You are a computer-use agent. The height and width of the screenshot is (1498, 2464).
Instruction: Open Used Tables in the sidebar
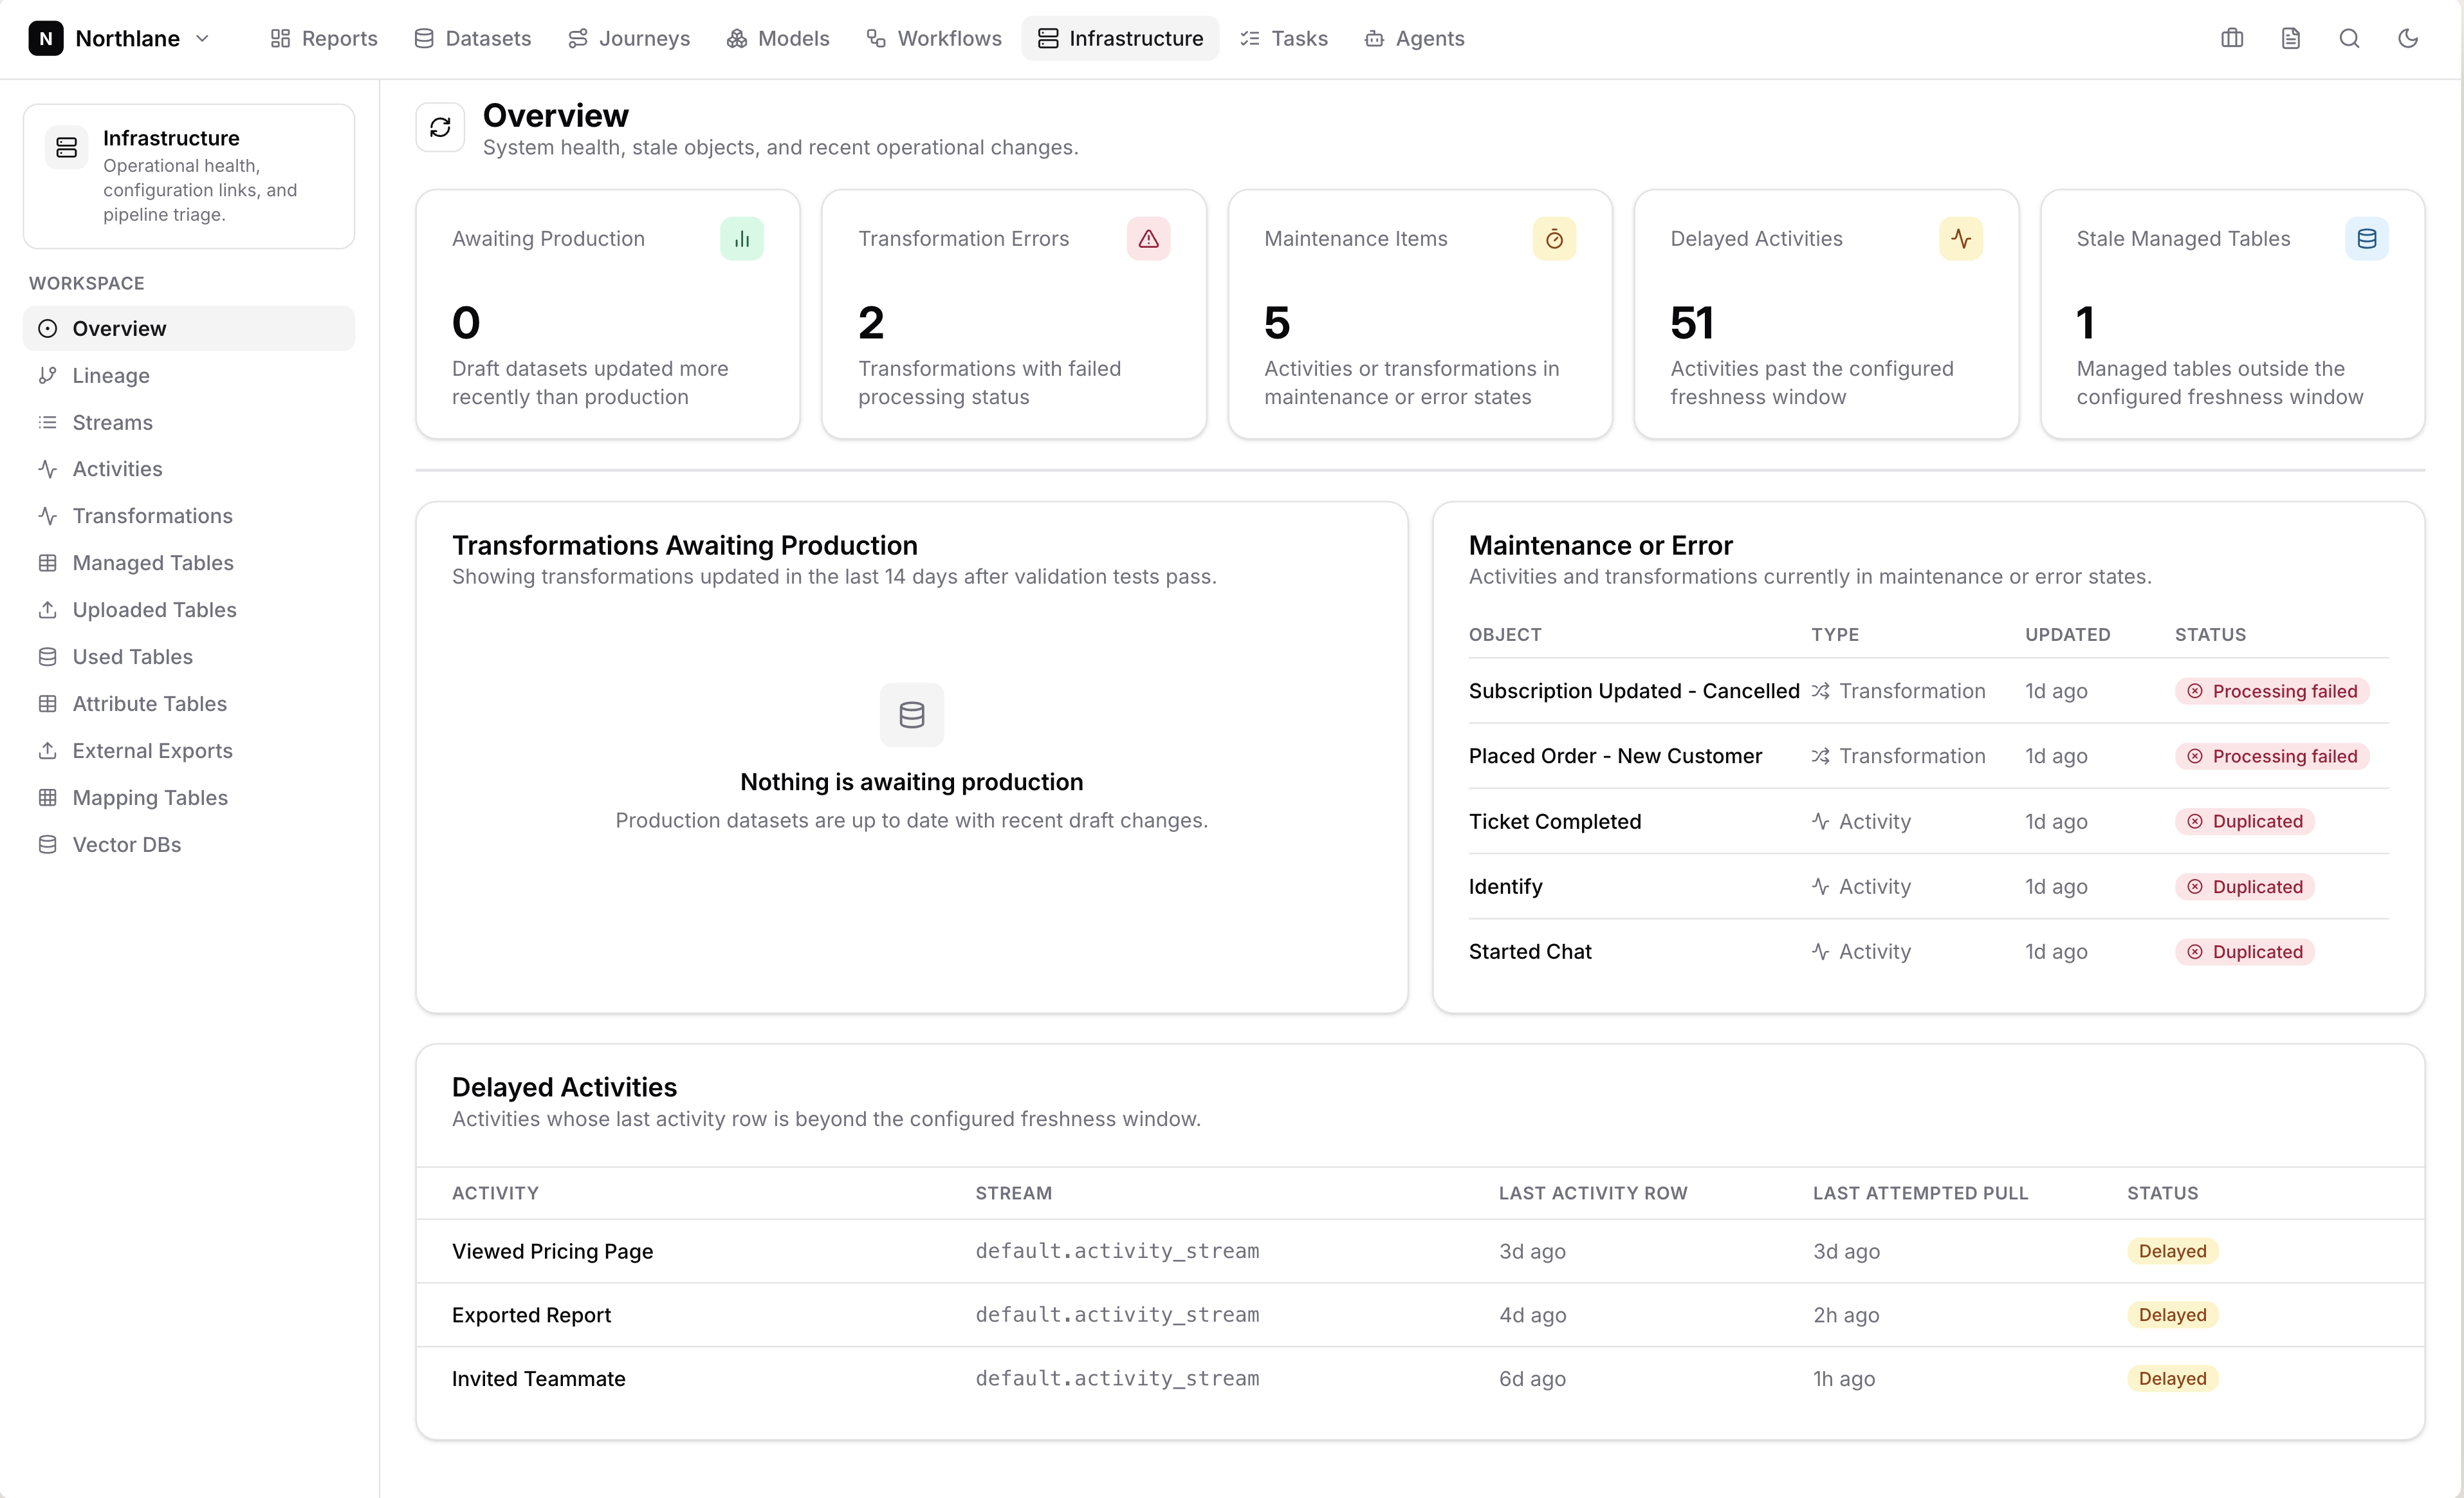click(189, 657)
